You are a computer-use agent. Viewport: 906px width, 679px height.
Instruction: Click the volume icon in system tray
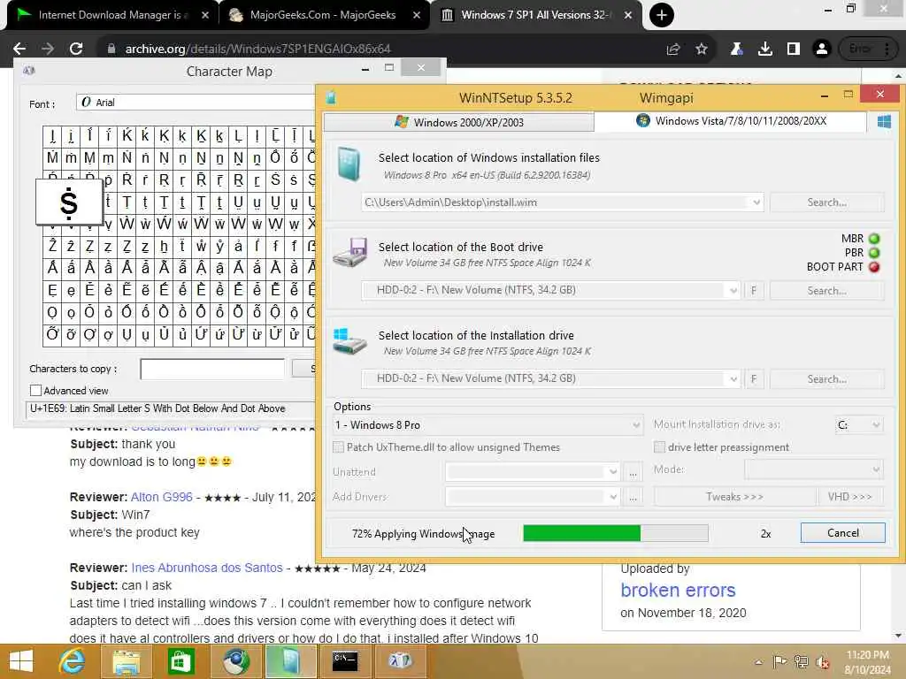(x=823, y=662)
